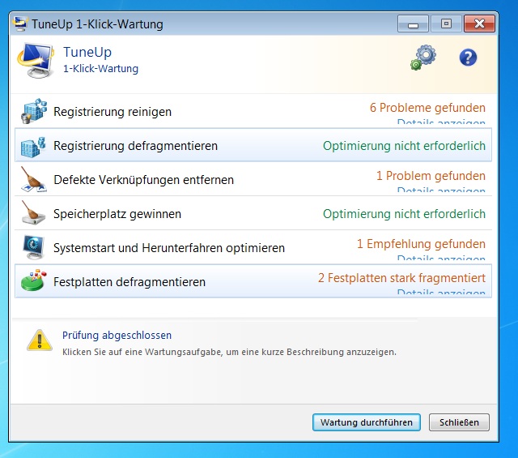Image resolution: width=518 pixels, height=458 pixels.
Task: Click 'Optimierung nicht erforderlich' for Registrierung defragmentieren
Action: coord(404,146)
